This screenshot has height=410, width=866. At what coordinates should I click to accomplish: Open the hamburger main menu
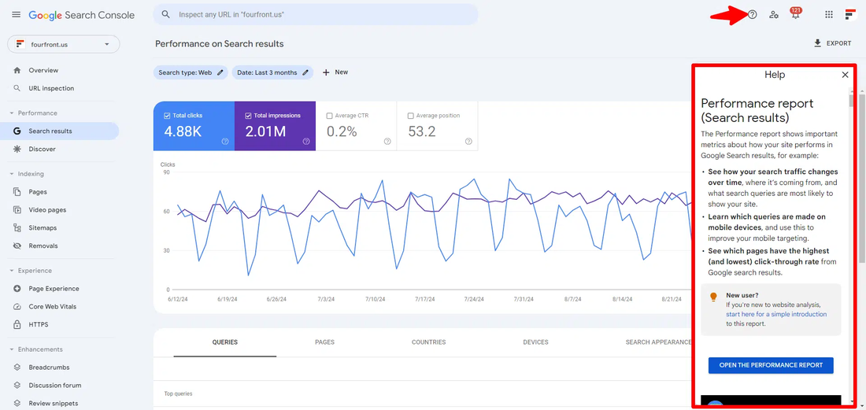[16, 15]
